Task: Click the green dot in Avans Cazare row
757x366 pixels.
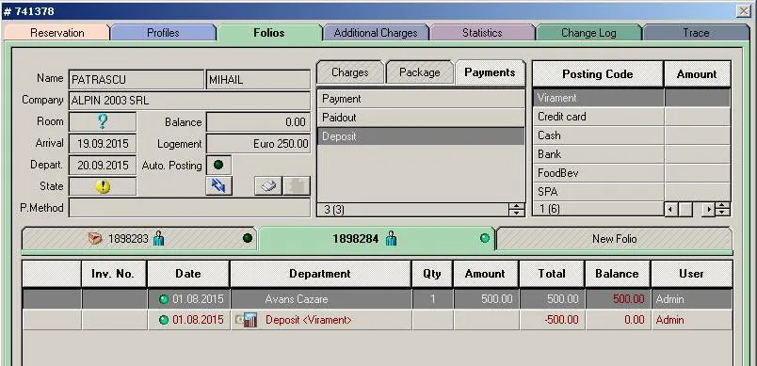Action: [164, 299]
